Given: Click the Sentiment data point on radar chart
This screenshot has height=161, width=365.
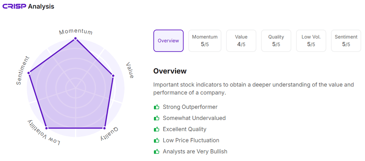Looking at the screenshot, I should pyautogui.click(x=29, y=72).
